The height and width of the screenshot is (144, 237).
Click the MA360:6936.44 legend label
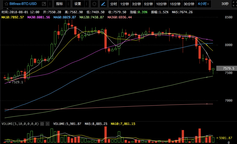pos(120,17)
